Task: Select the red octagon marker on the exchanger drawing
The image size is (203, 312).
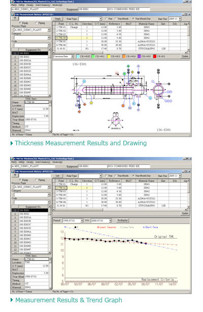Action: point(117,73)
